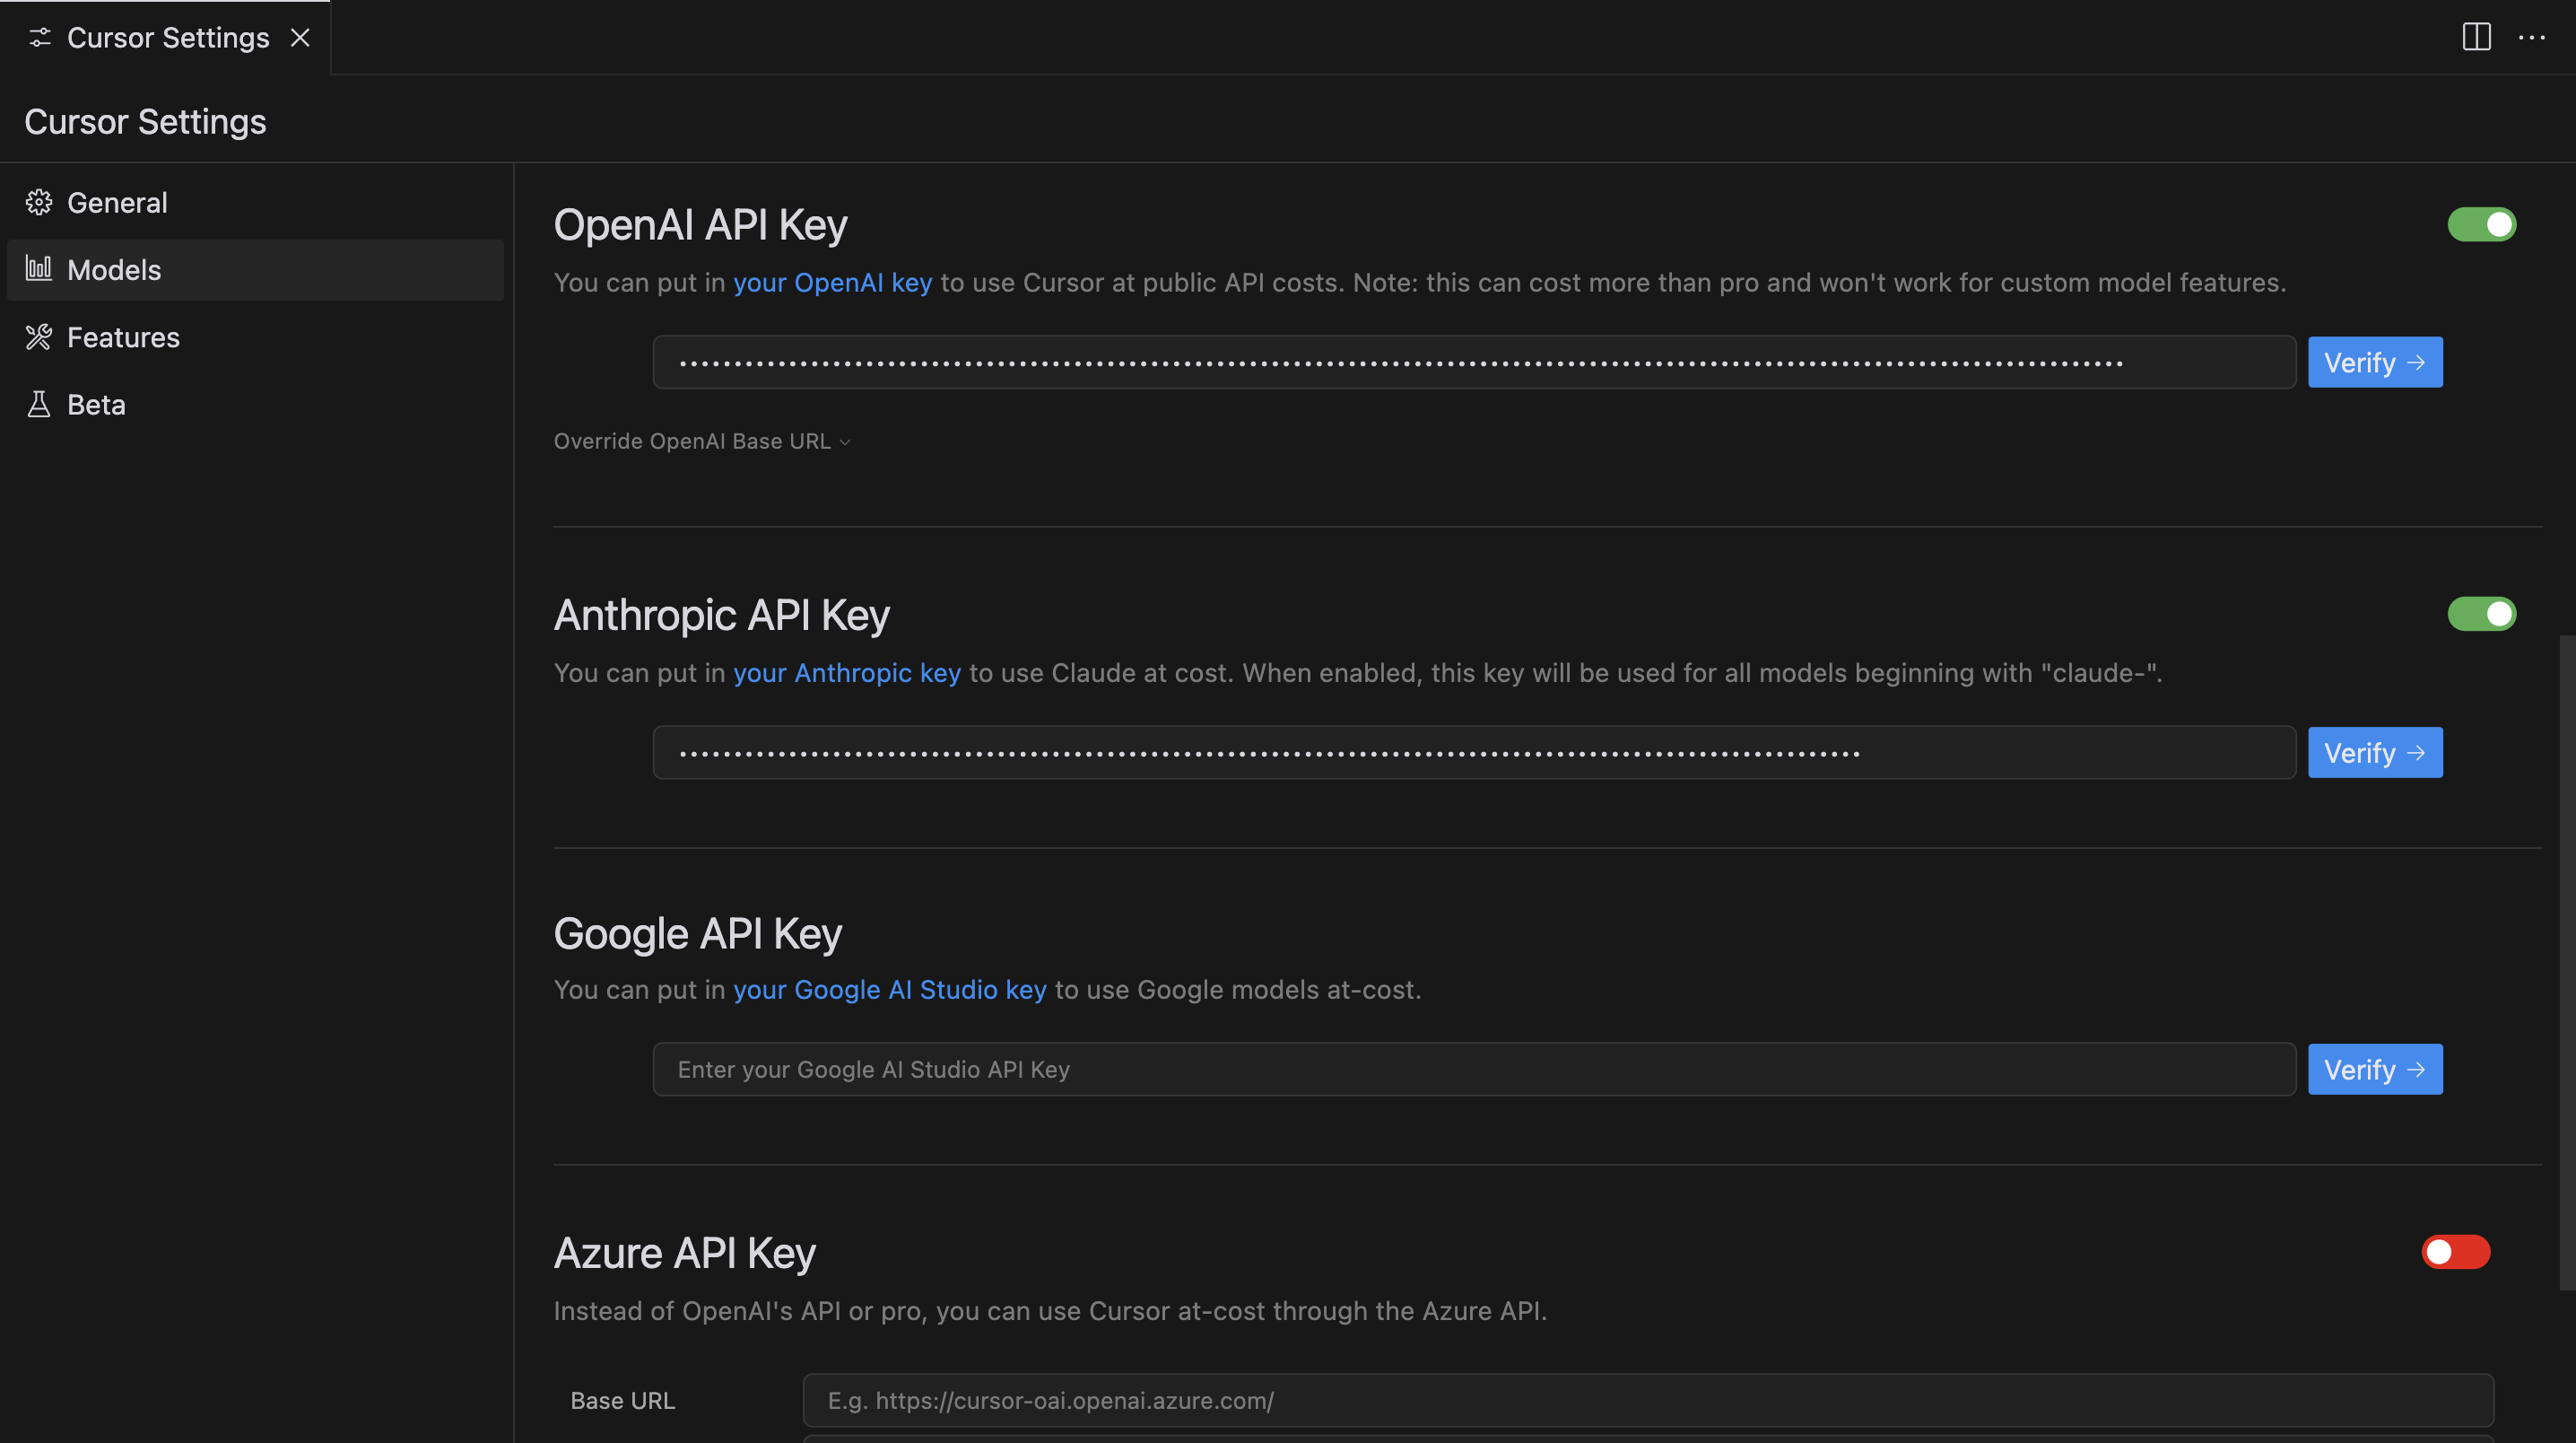Open the more actions ellipsis menu
Screen dimensions: 2576x1443
point(2534,37)
